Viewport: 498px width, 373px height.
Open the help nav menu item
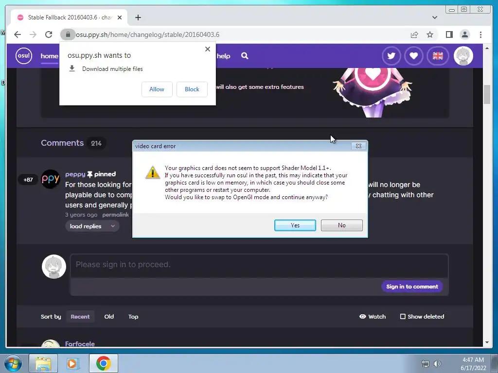223,56
